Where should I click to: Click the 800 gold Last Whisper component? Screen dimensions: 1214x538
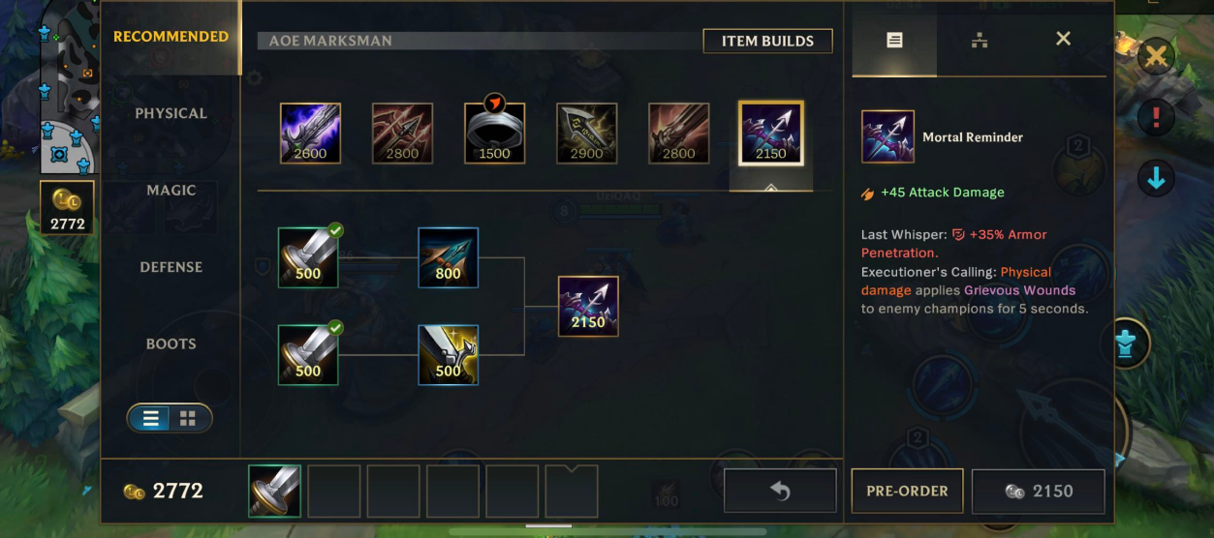(x=448, y=257)
